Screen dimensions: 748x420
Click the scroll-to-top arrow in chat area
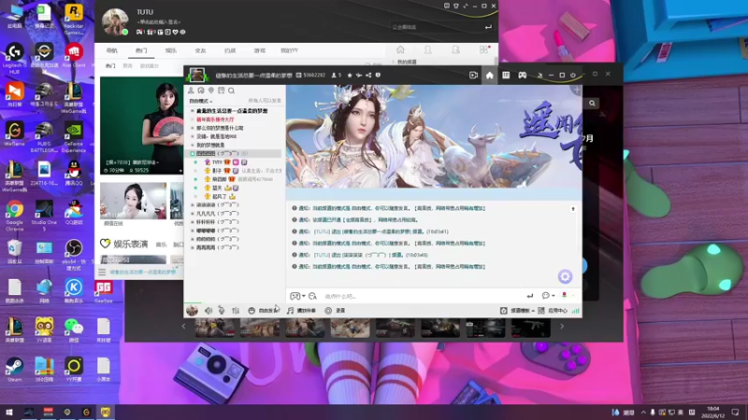(x=573, y=209)
